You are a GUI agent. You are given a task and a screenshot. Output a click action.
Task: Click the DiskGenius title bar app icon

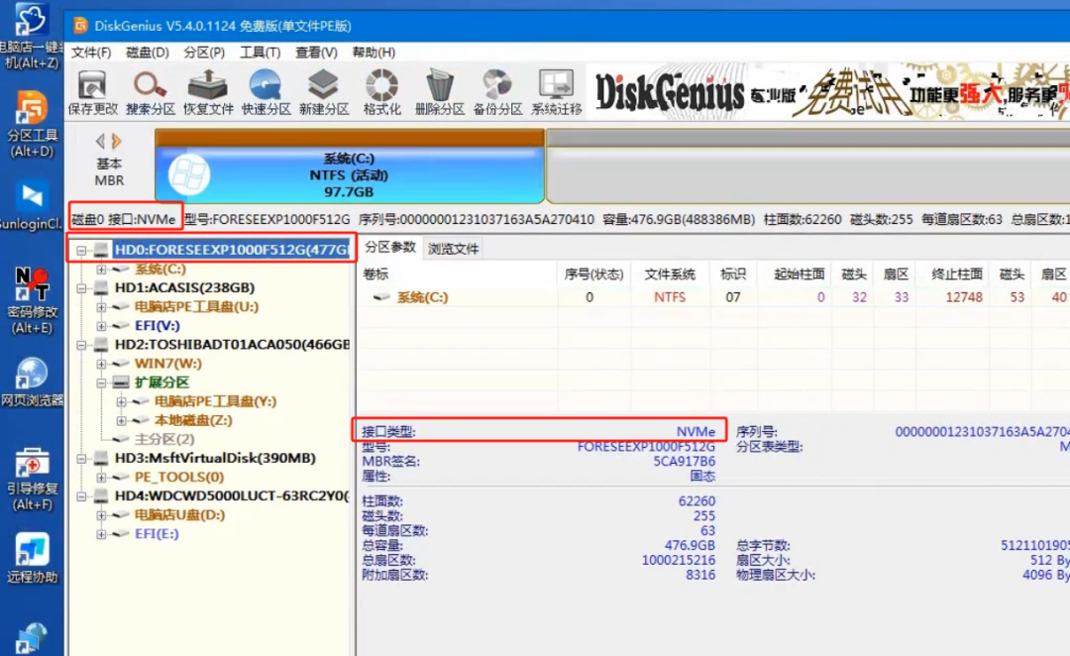(80, 26)
